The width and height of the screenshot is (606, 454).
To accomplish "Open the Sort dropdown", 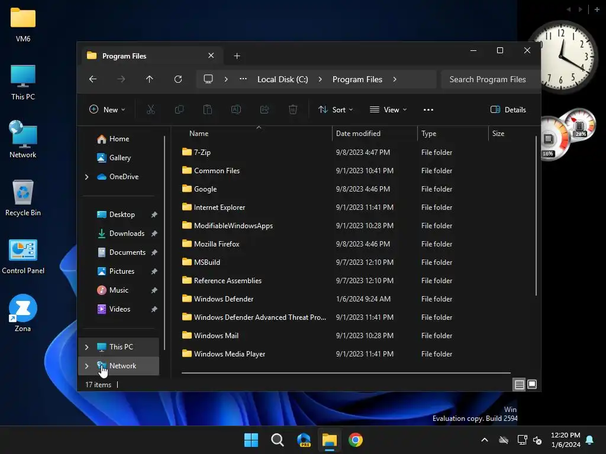I will click(336, 109).
